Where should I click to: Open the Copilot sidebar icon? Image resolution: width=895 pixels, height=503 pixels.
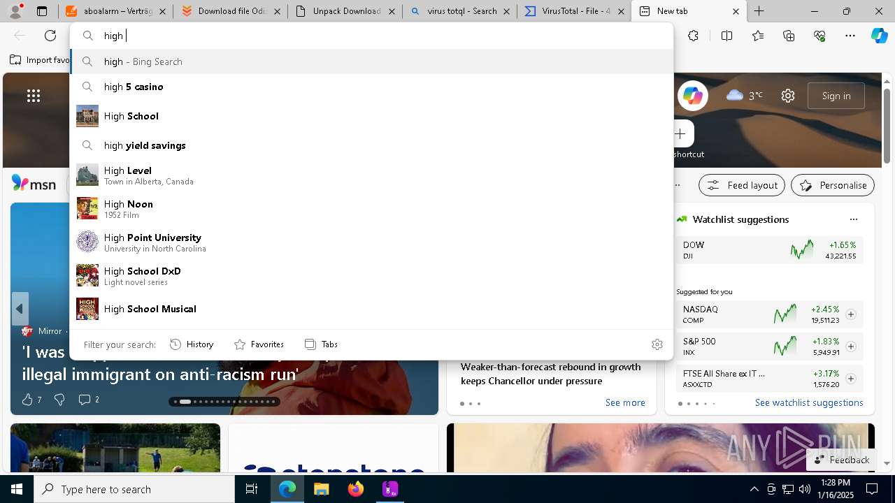pyautogui.click(x=879, y=36)
